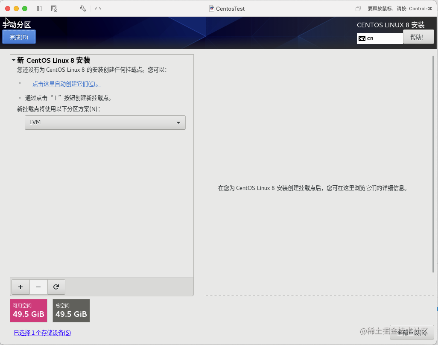The height and width of the screenshot is (345, 438).
Task: Click the CentosTest window title text
Action: tap(230, 9)
